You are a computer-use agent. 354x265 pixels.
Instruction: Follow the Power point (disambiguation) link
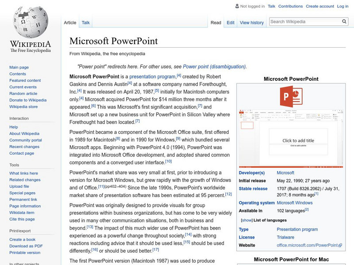[214, 67]
